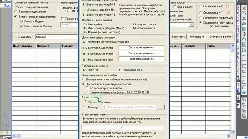
Task: Click the '30 - Текст пользователя' input field
Action: [141, 47]
